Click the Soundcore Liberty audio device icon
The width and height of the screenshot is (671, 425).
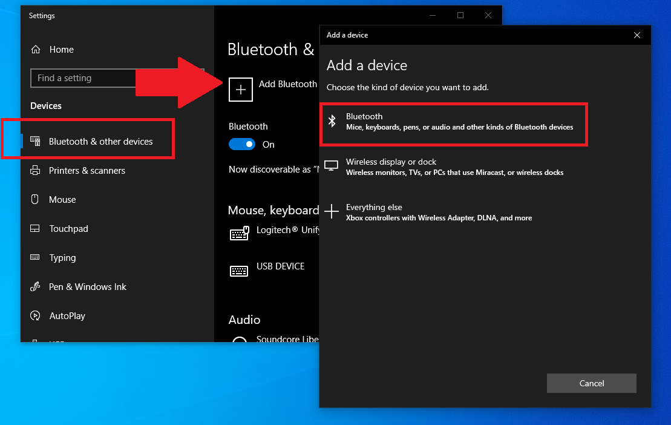(x=239, y=339)
